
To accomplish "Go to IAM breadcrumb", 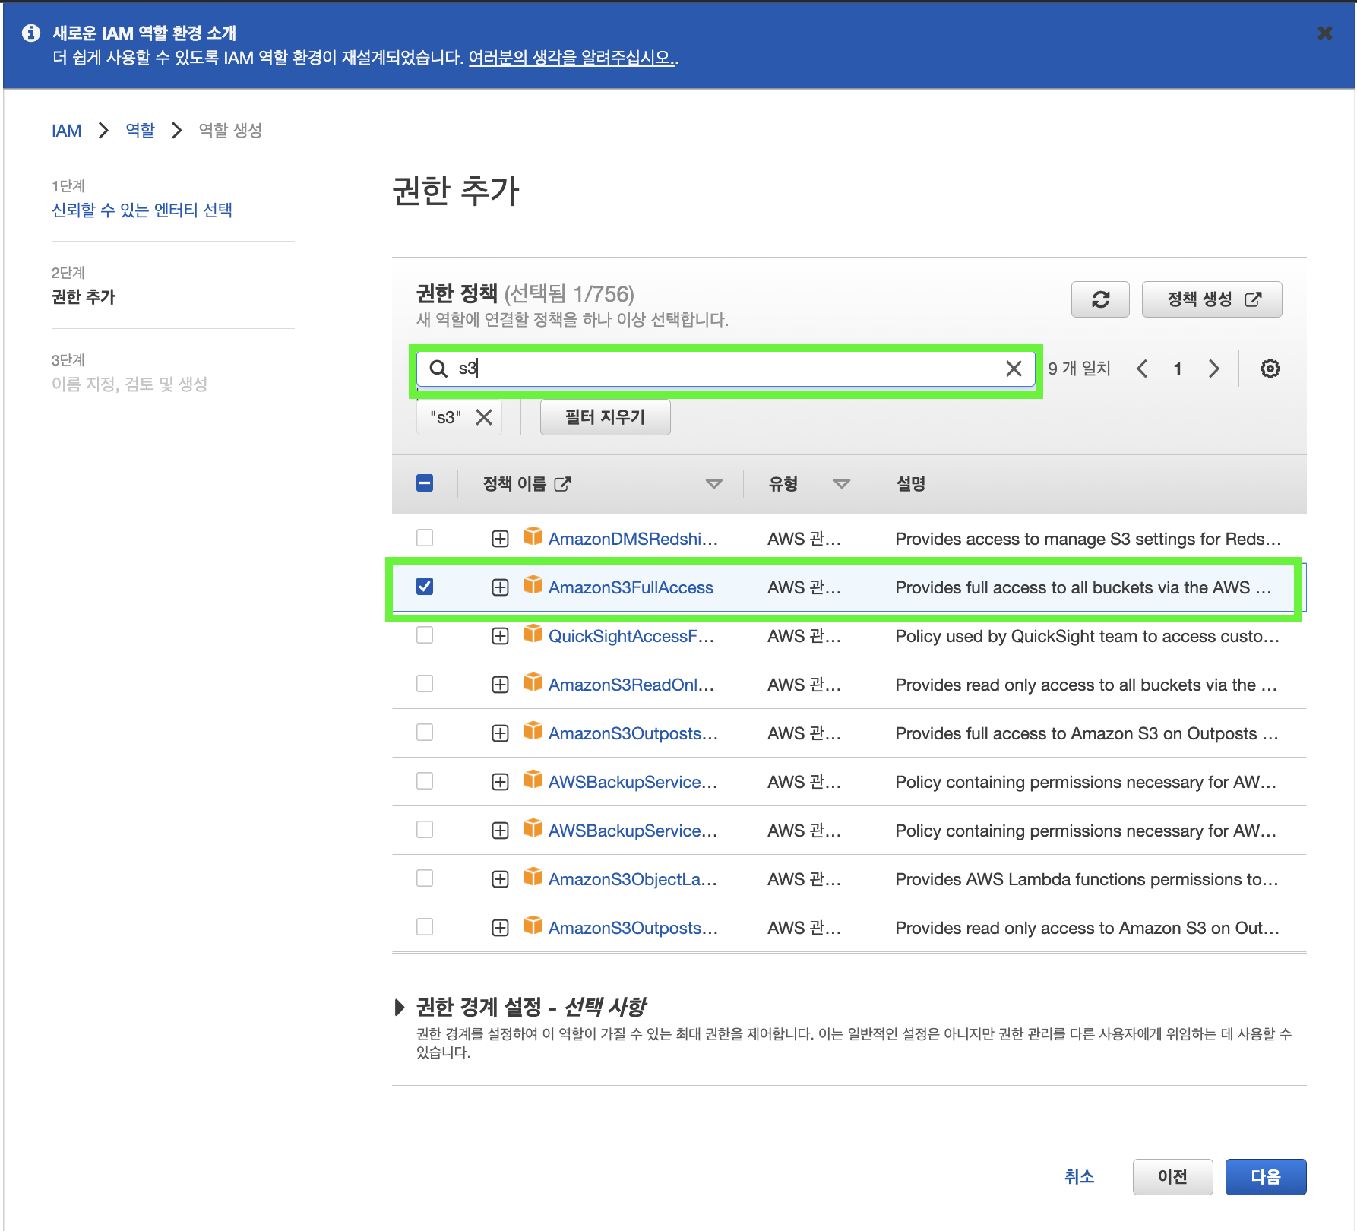I will (x=66, y=131).
